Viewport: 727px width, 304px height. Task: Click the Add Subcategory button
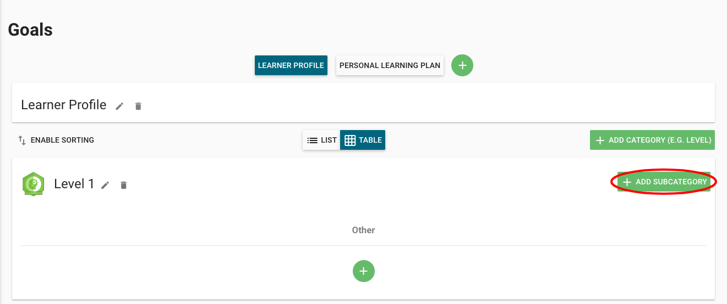tap(664, 182)
